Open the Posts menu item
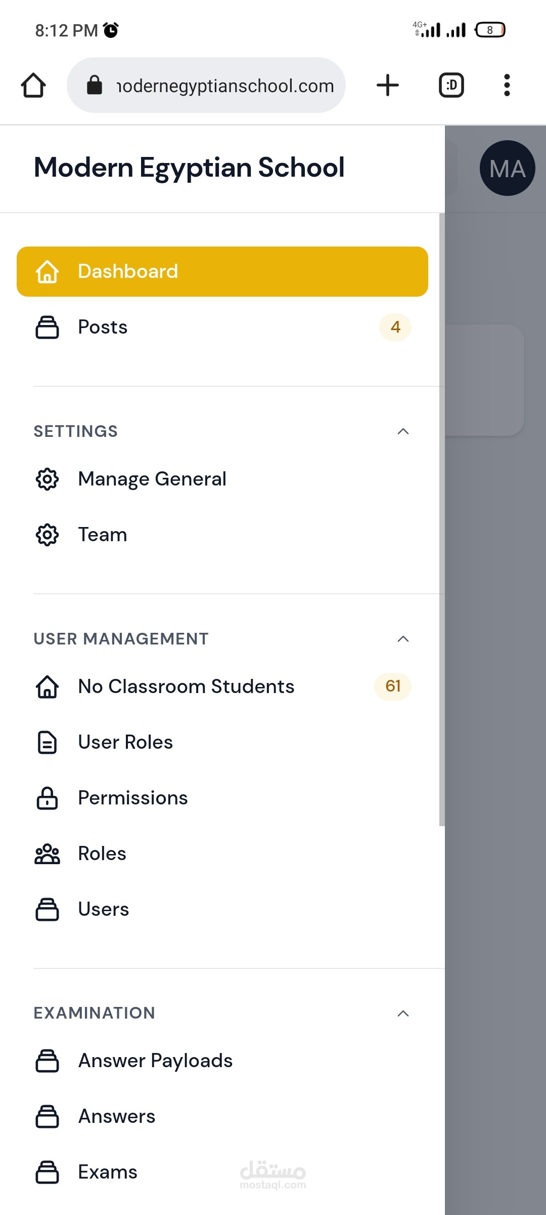 click(x=222, y=327)
